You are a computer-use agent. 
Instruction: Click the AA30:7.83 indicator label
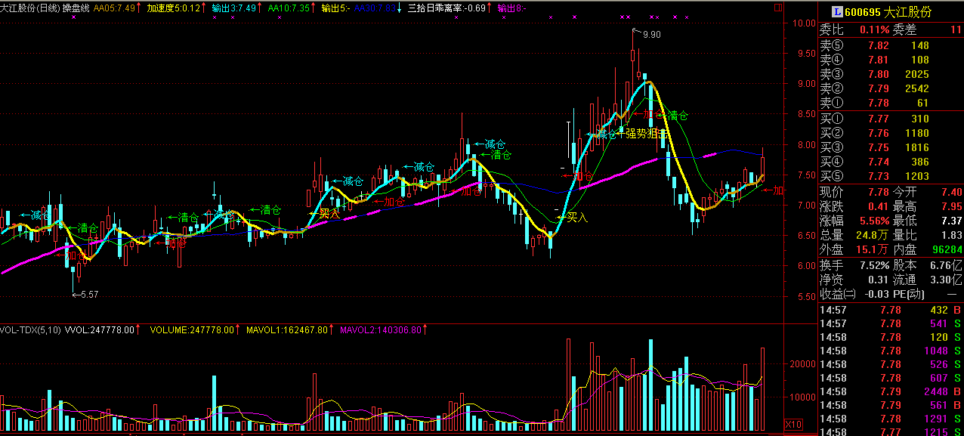375,8
